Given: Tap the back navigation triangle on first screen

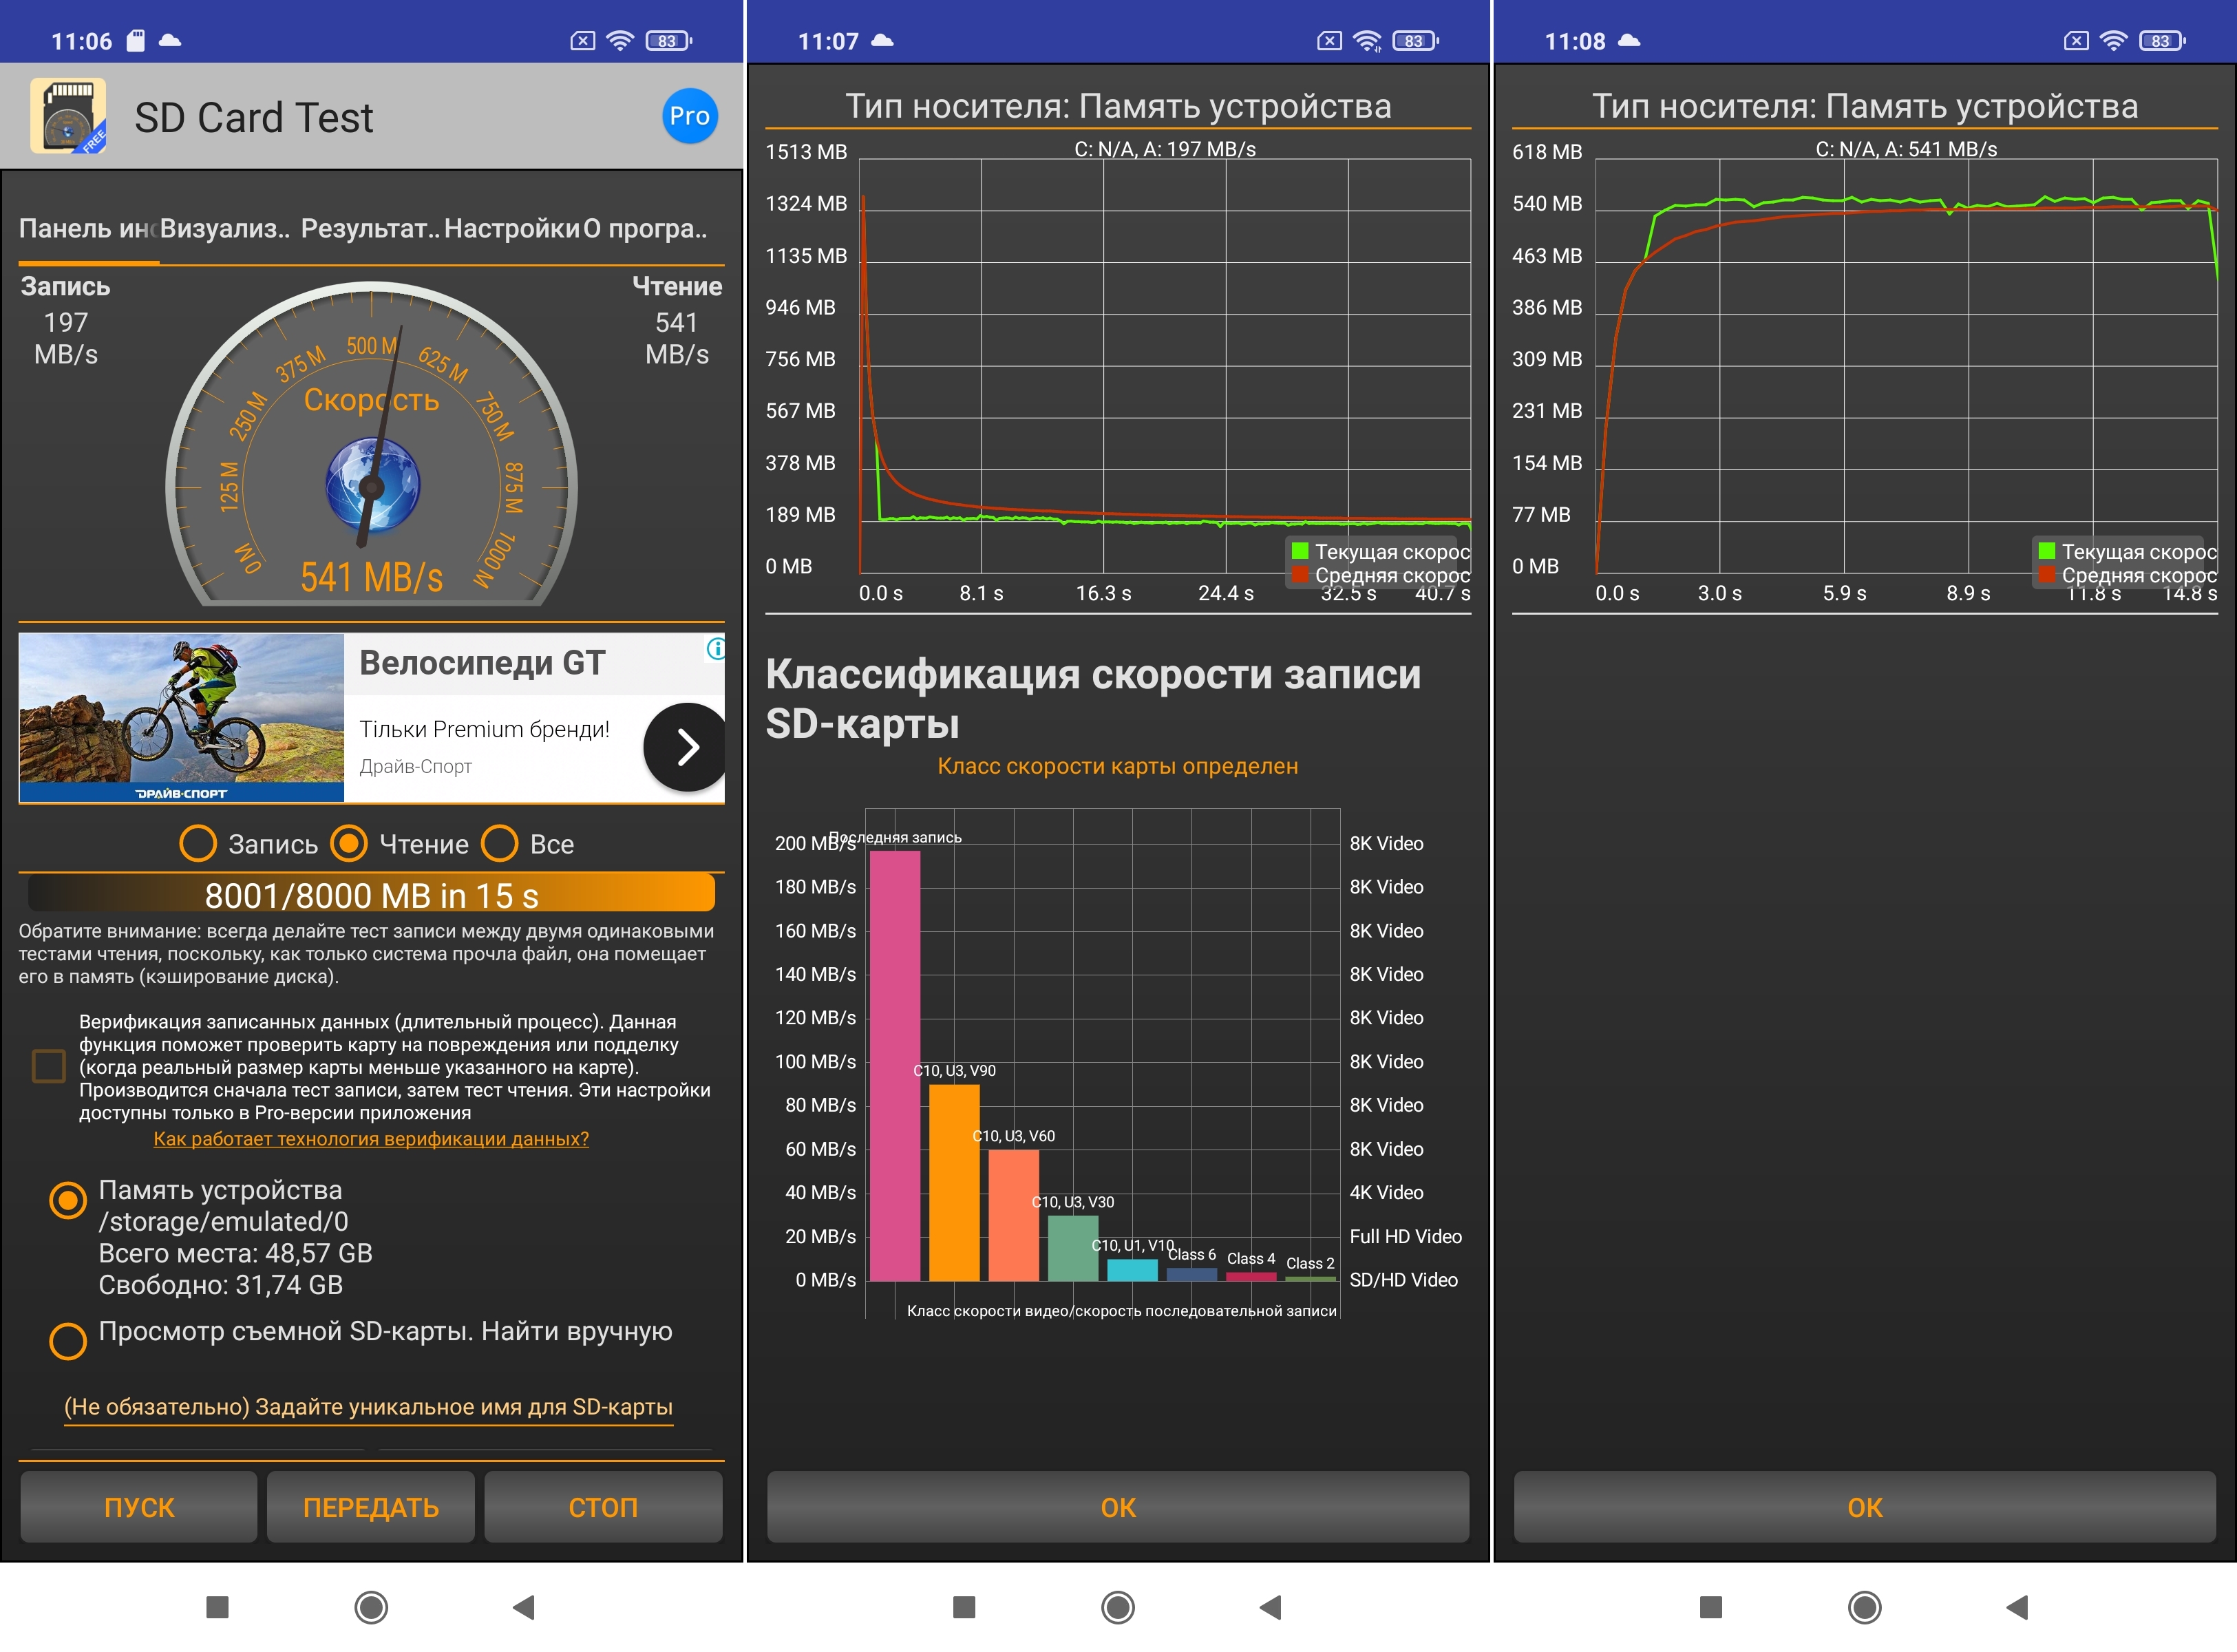Looking at the screenshot, I should point(523,1607).
